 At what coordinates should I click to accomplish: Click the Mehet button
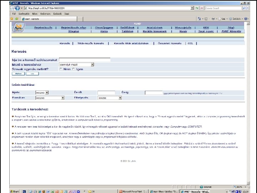[x=18, y=74]
